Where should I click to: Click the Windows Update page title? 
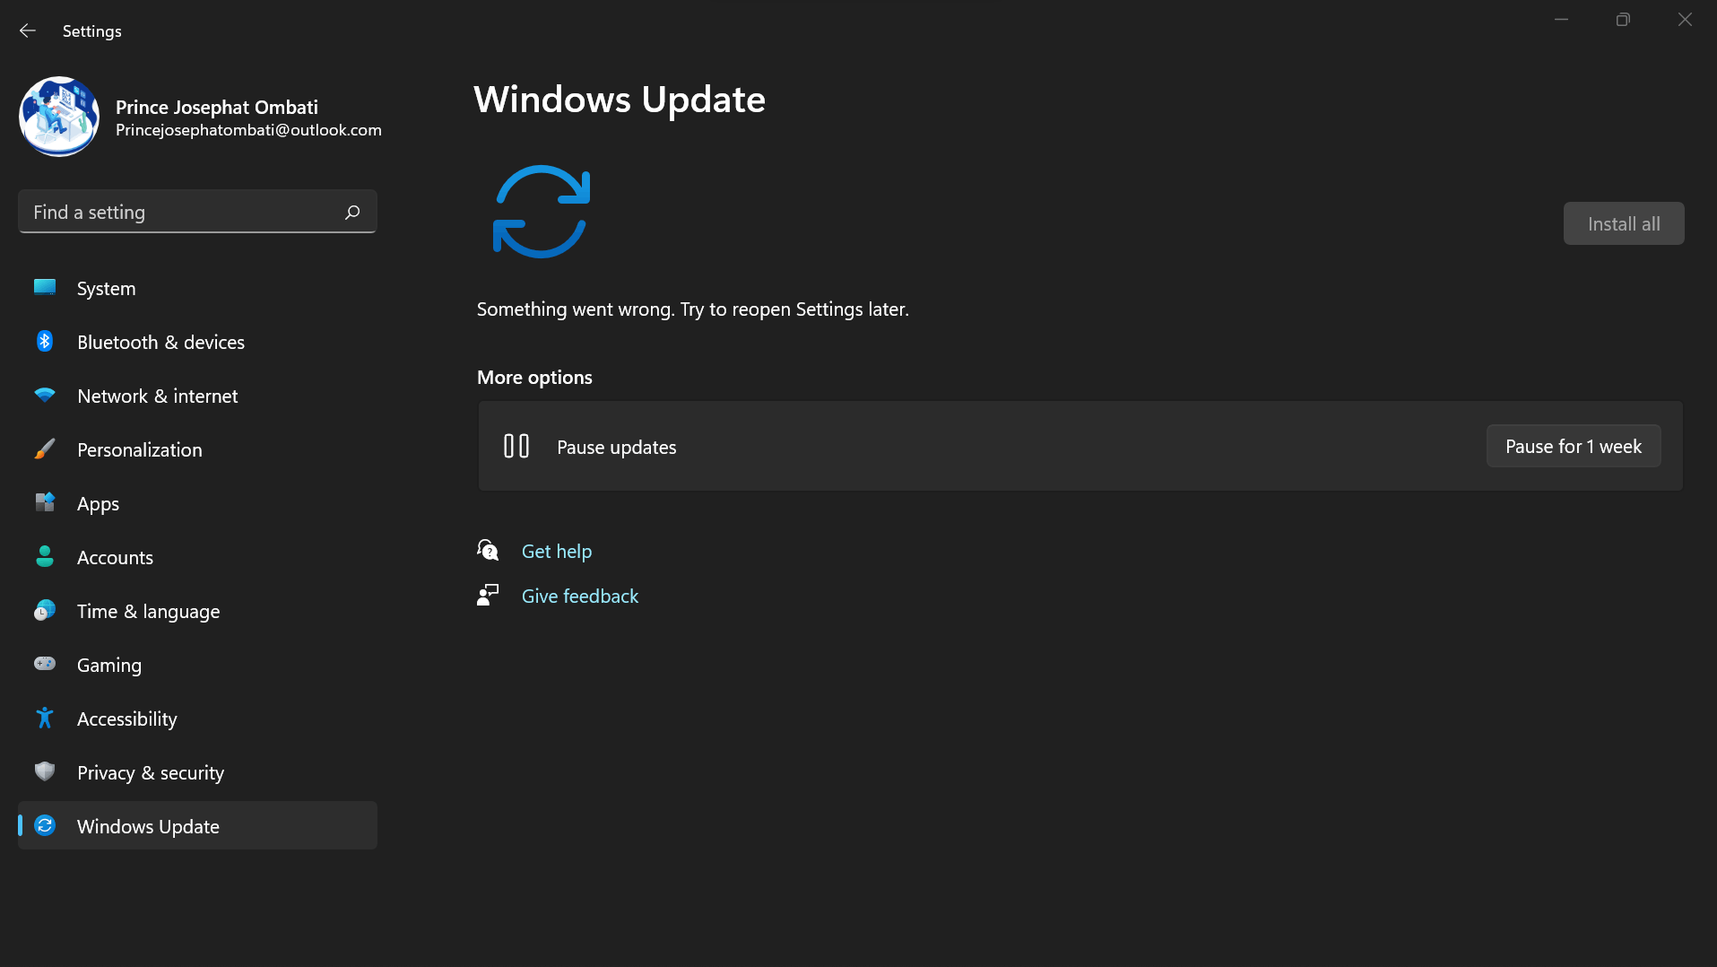620,99
